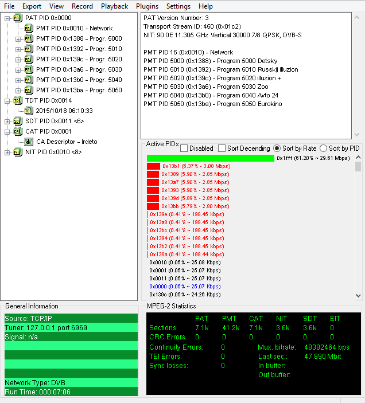The height and width of the screenshot is (403, 365).
Task: Click the Program 5030 Zoo line
Action: [206, 87]
